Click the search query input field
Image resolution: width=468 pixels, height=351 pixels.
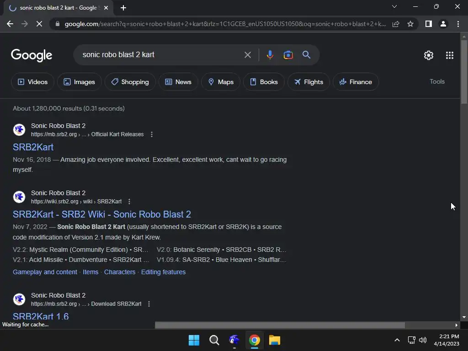tap(161, 55)
